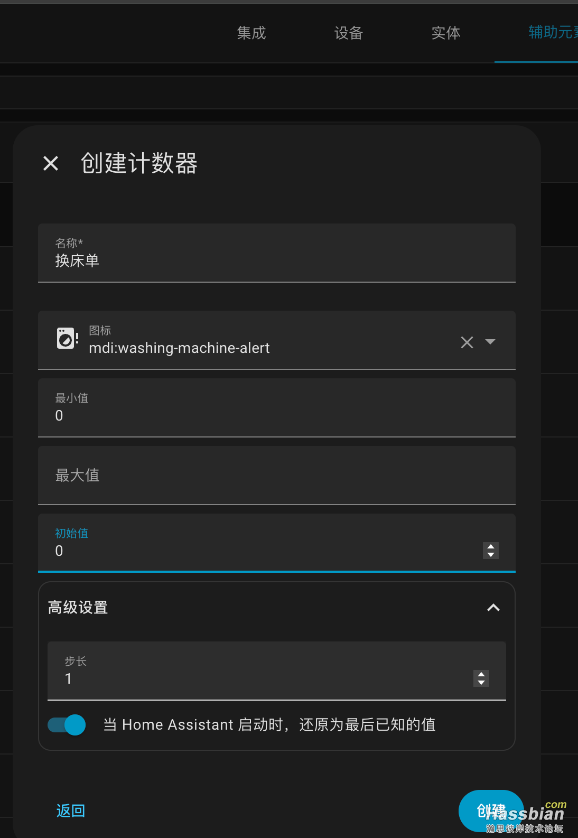This screenshot has height=838, width=578.
Task: Close the 创建计数器 dialog
Action: click(x=51, y=163)
